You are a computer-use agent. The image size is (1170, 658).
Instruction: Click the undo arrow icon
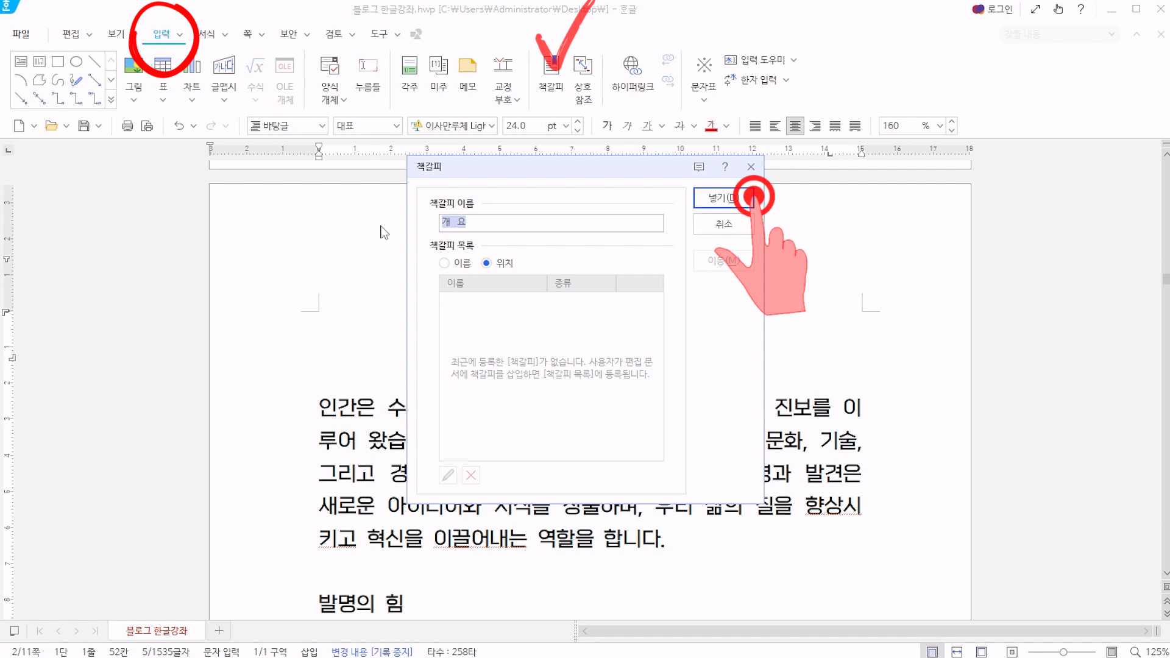pyautogui.click(x=179, y=126)
